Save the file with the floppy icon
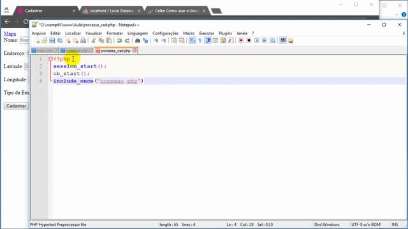This screenshot has width=408, height=229. (x=52, y=41)
